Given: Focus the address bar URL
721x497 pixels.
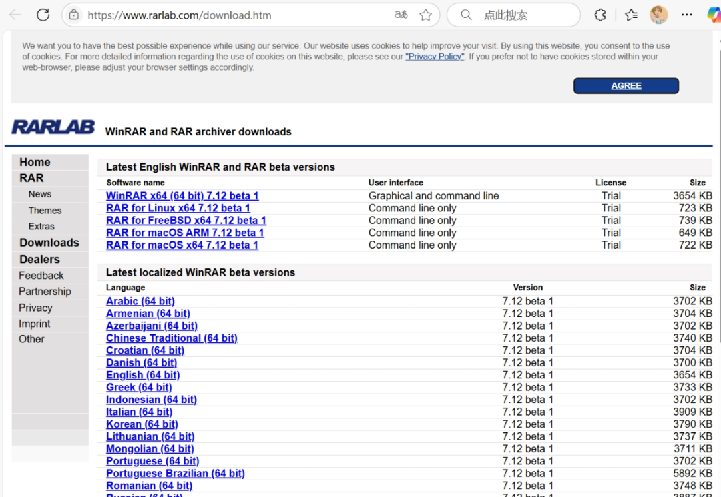Looking at the screenshot, I should [x=180, y=15].
